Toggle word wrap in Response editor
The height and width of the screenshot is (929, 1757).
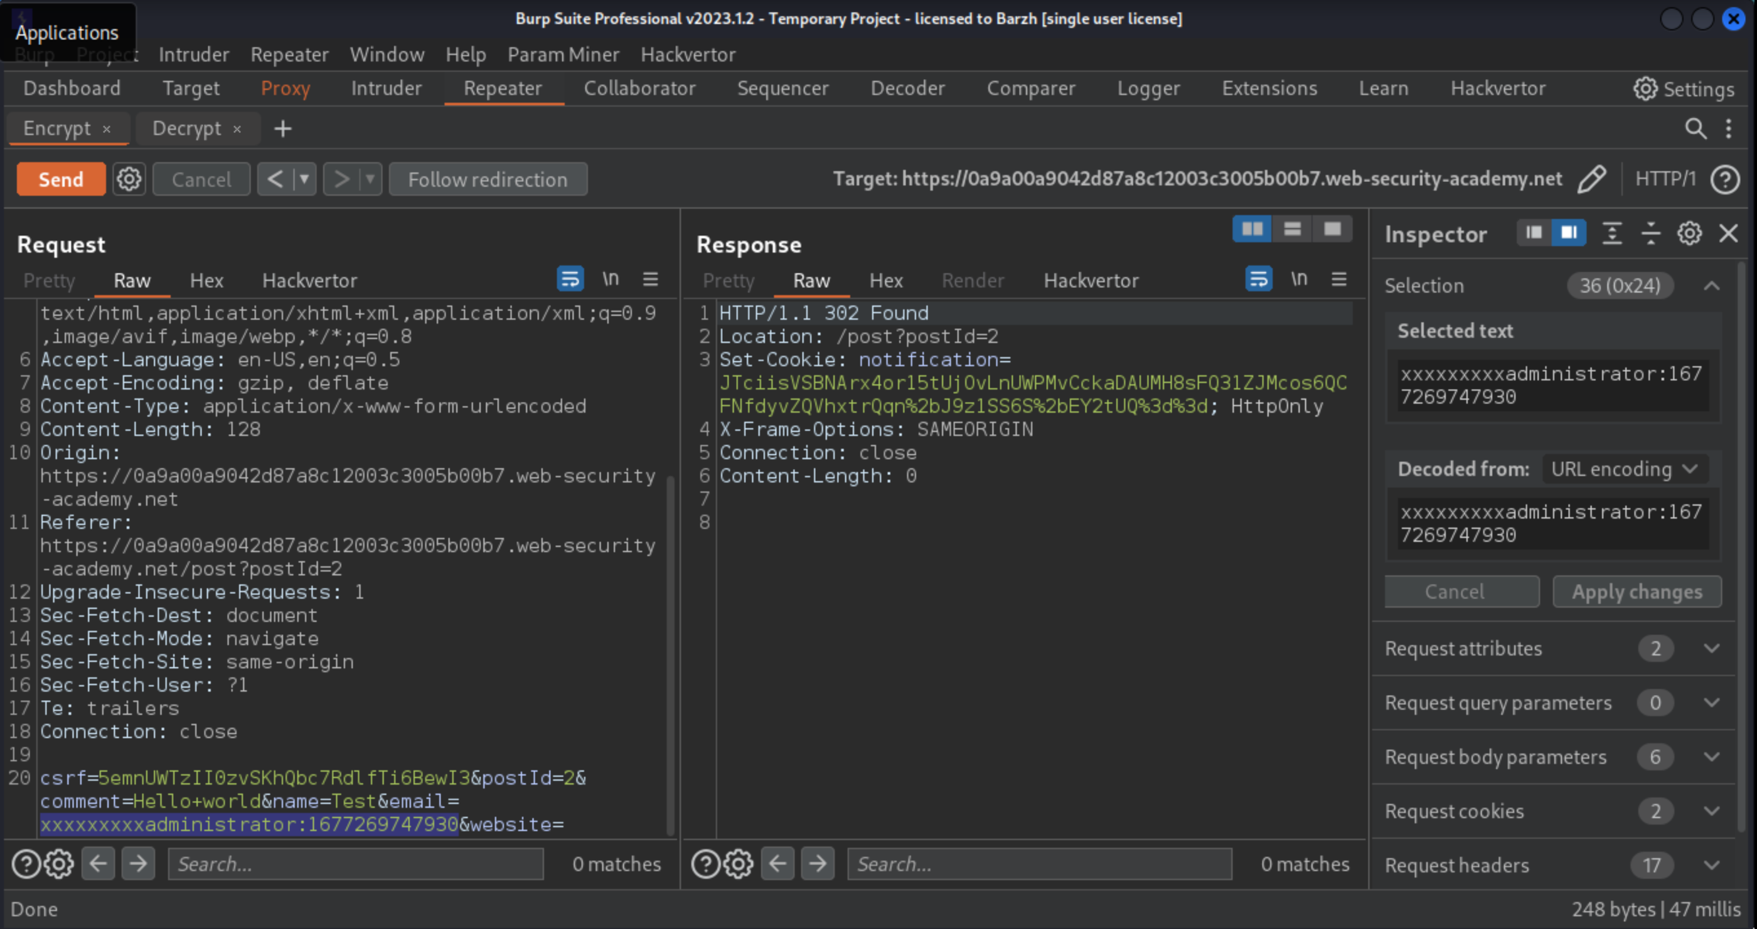(x=1258, y=279)
